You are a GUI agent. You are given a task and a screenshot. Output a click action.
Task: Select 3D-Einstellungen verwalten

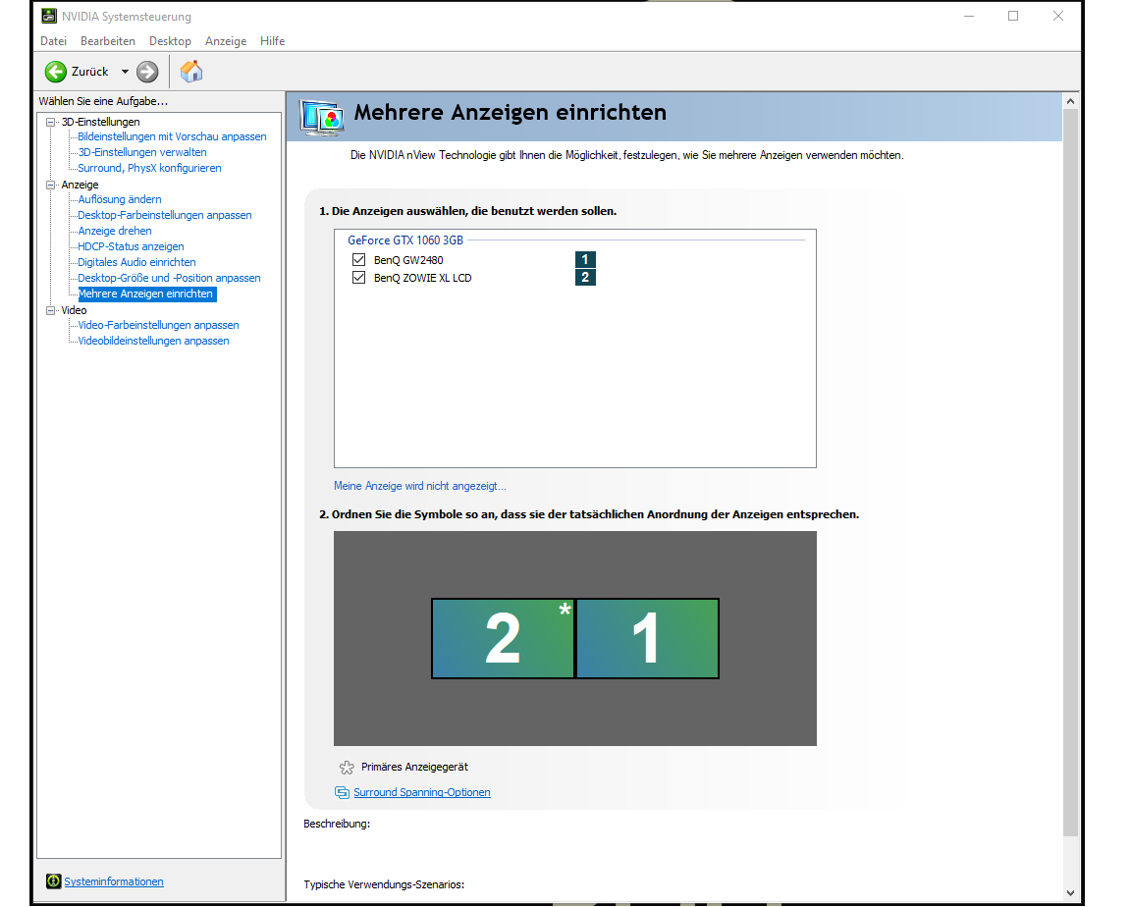pyautogui.click(x=142, y=152)
